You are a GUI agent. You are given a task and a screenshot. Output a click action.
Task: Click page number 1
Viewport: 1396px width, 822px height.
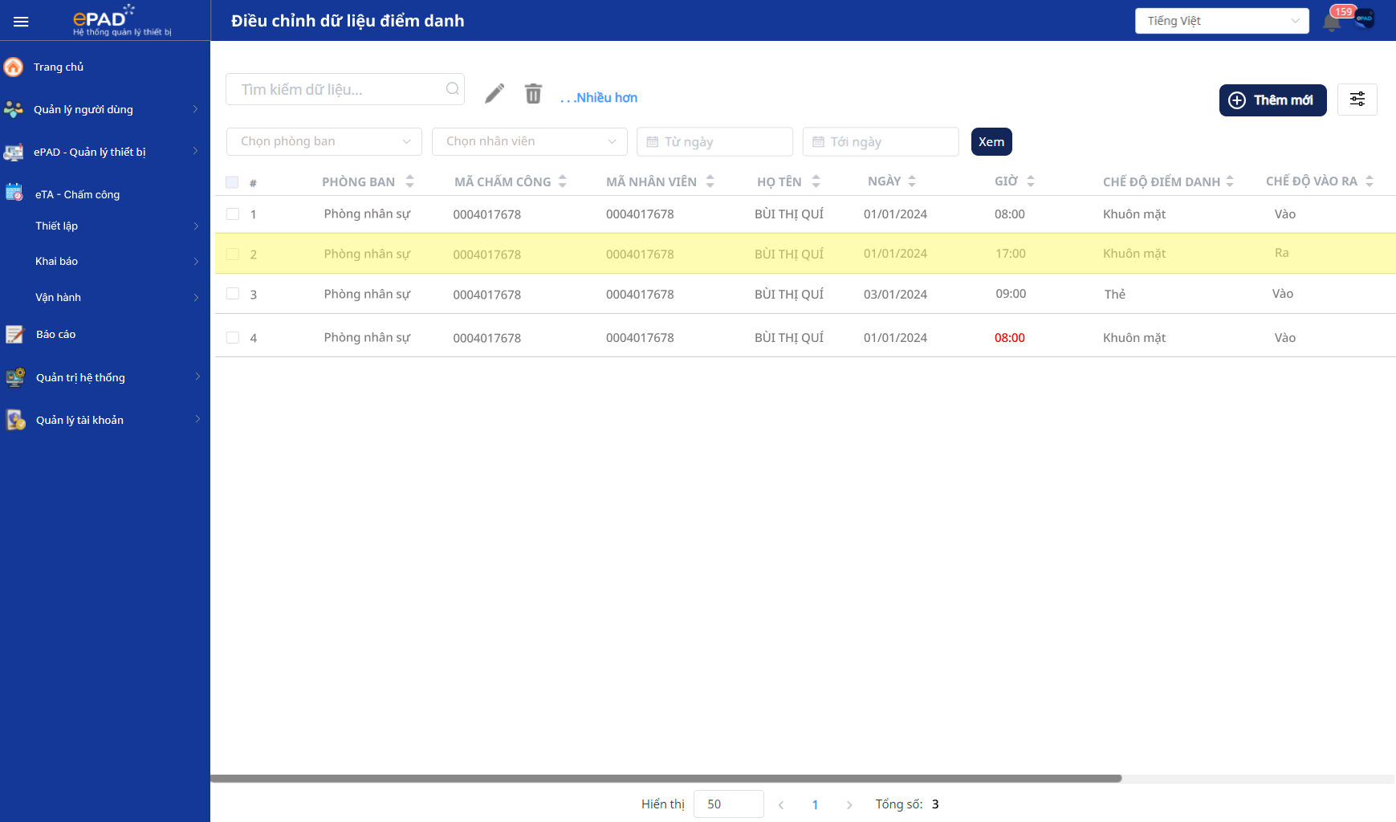click(815, 804)
